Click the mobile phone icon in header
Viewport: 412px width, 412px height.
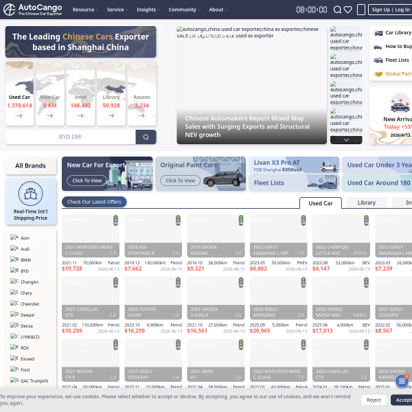click(361, 10)
